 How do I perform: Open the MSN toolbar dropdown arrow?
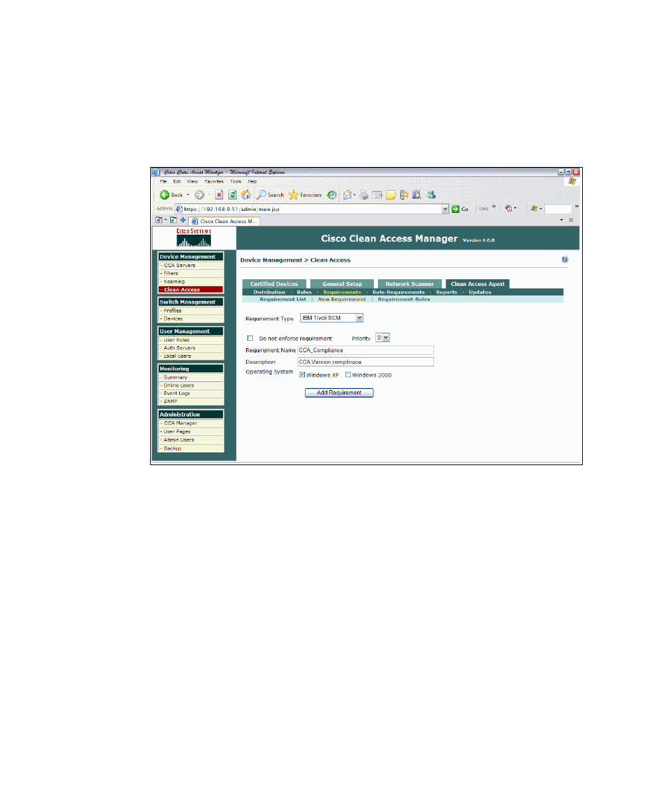541,208
